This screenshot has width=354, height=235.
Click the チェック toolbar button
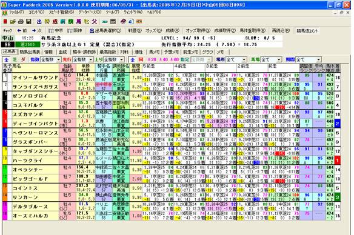(7, 30)
